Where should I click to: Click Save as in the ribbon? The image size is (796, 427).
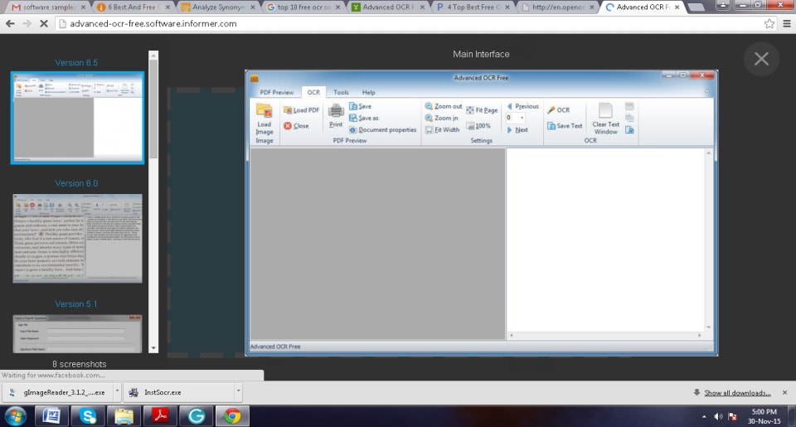(363, 118)
